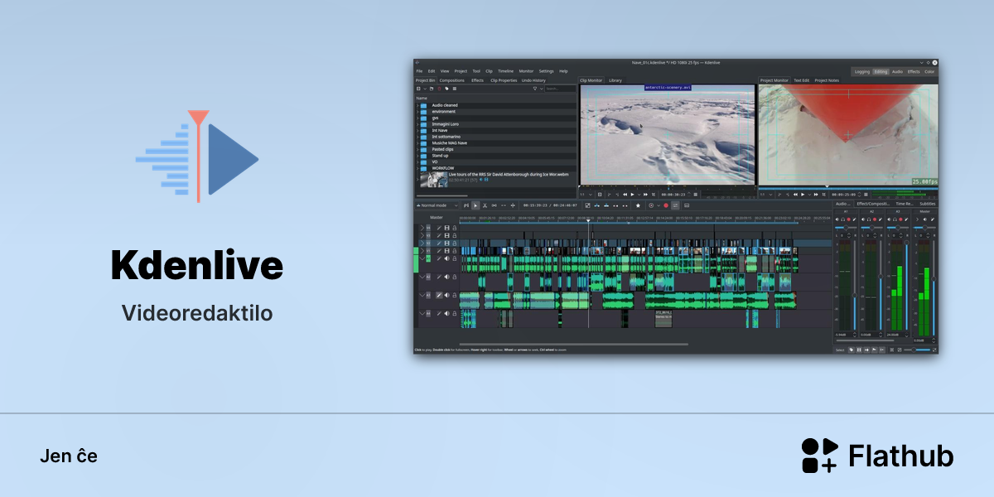The image size is (994, 497).
Task: Expand the Immagini Loro folder
Action: point(417,124)
